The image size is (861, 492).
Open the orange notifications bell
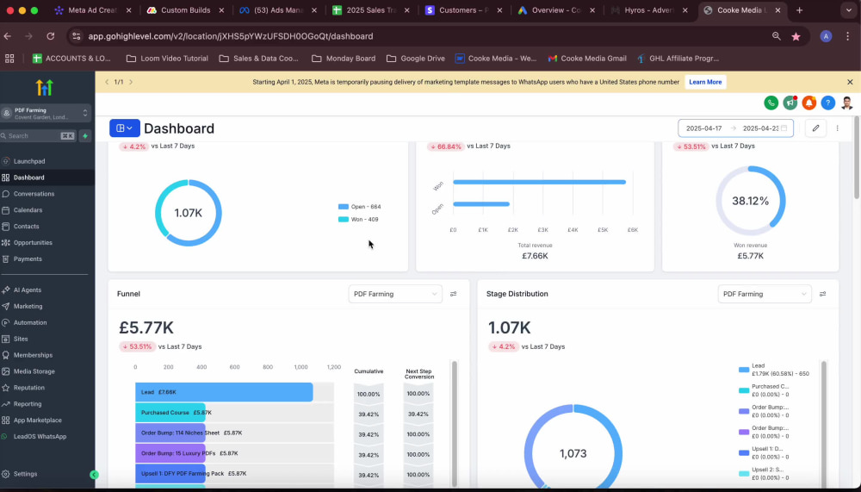(808, 103)
